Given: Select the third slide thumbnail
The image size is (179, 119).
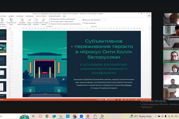Looking at the screenshot, I should [x=3, y=60].
